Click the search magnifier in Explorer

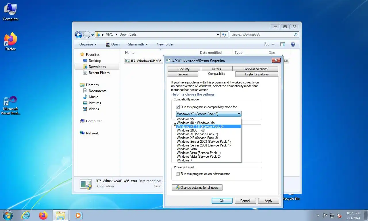point(296,35)
